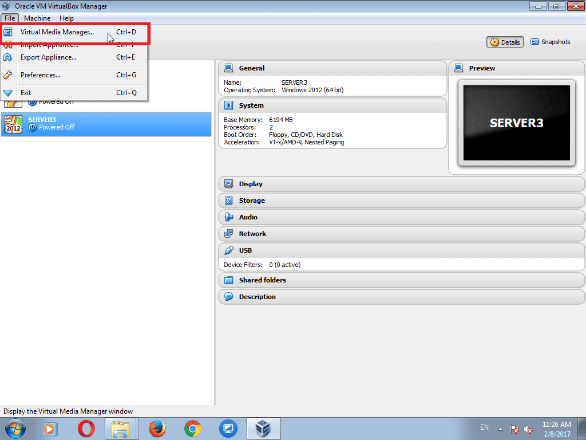The height and width of the screenshot is (440, 586).
Task: Click the VM name value SERVER3
Action: click(x=294, y=82)
